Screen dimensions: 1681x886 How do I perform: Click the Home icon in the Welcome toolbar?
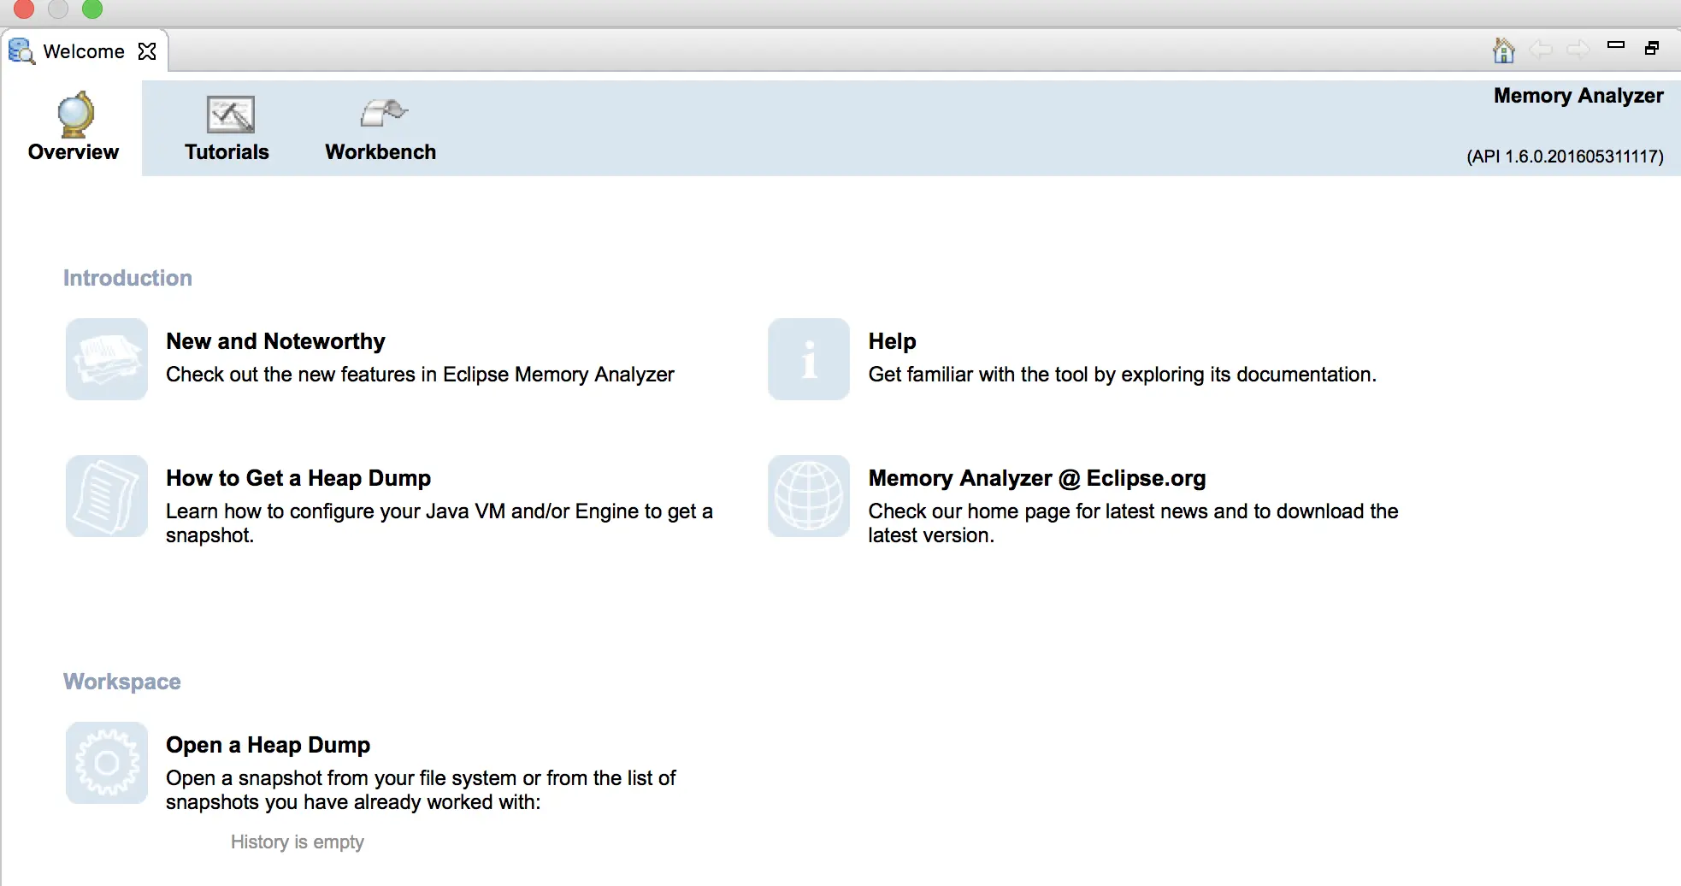(x=1503, y=50)
